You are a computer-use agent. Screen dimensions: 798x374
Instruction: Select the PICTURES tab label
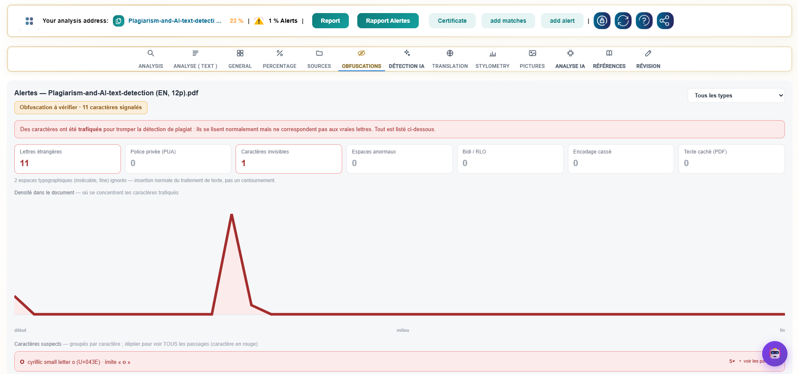[533, 66]
